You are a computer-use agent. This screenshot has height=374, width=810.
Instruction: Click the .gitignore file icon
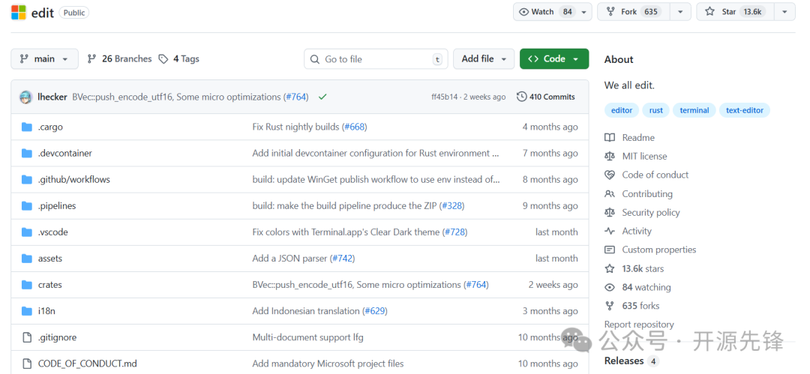coord(27,337)
